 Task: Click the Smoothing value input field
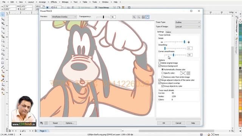point(190,48)
